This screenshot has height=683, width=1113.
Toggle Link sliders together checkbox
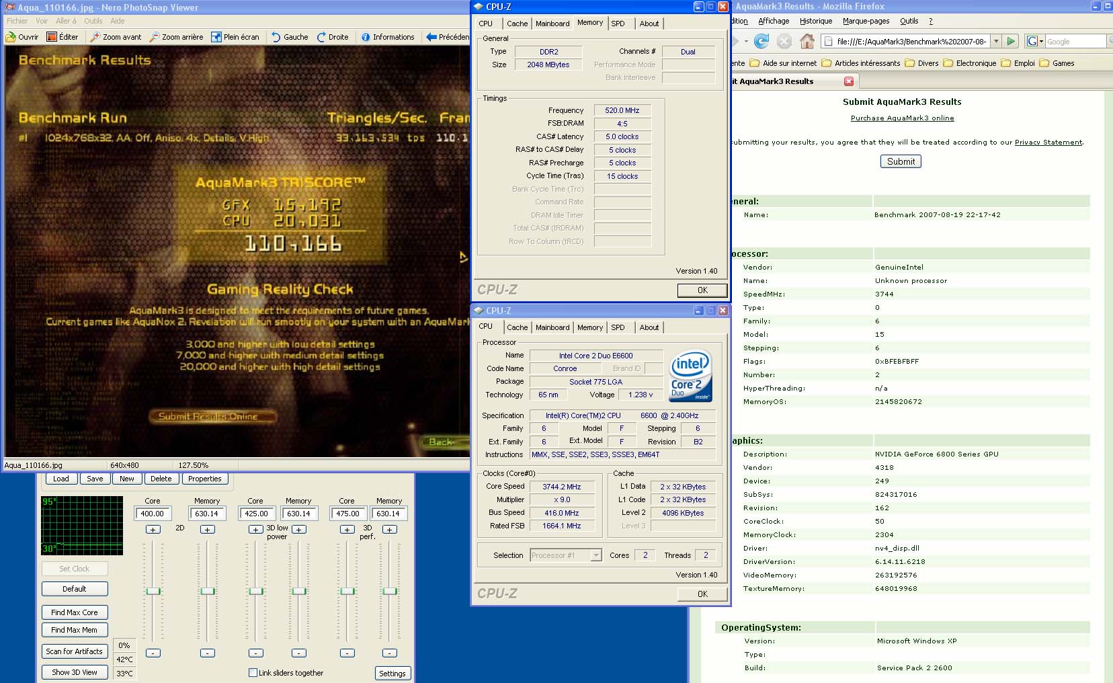point(253,672)
